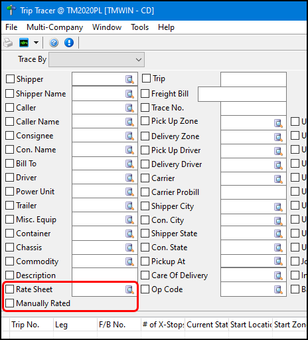Open the Shipper field lookup icon
Screen dimensions: 308x340
click(x=129, y=79)
